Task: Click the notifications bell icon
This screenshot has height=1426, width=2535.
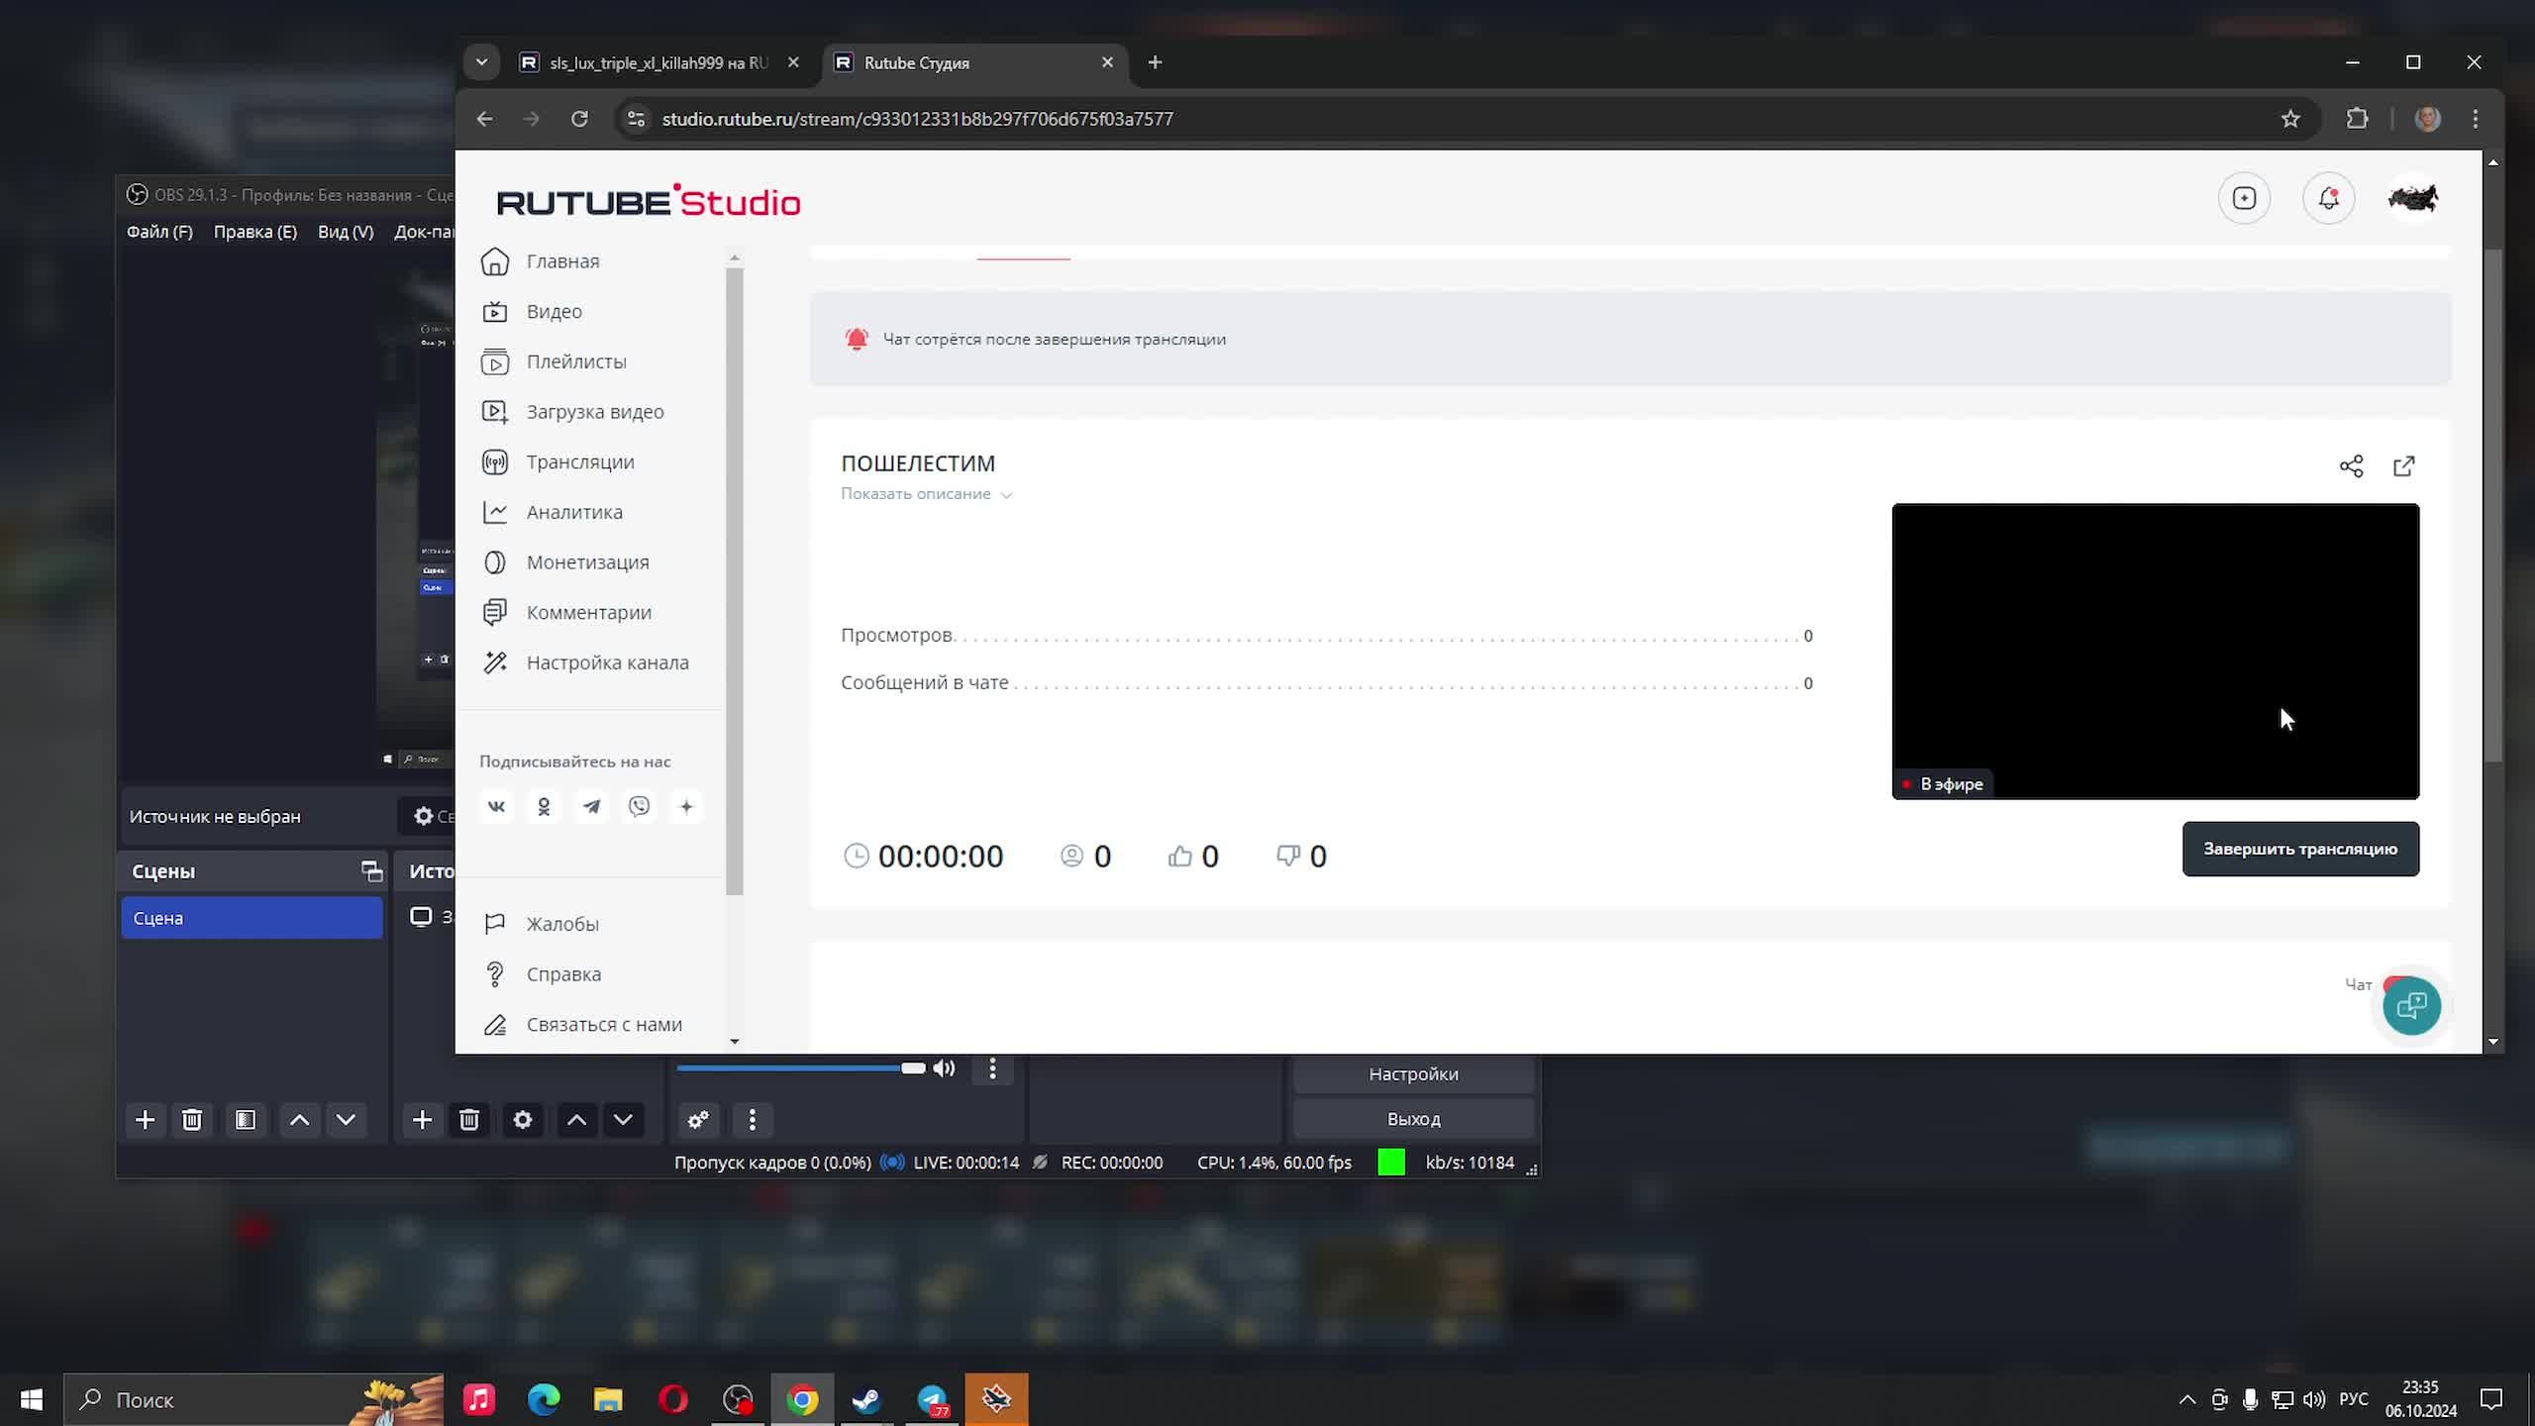Action: (x=2328, y=199)
